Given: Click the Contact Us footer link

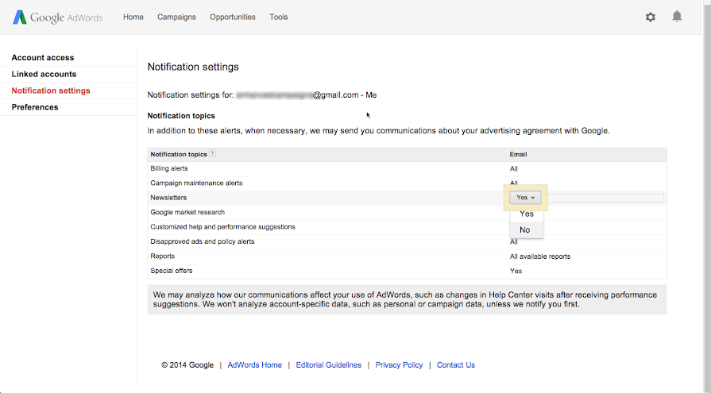Looking at the screenshot, I should (x=456, y=365).
